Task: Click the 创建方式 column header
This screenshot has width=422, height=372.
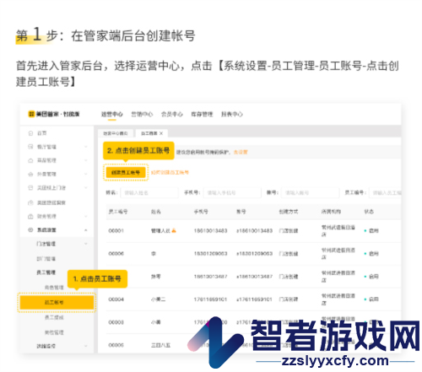Action: (x=289, y=212)
